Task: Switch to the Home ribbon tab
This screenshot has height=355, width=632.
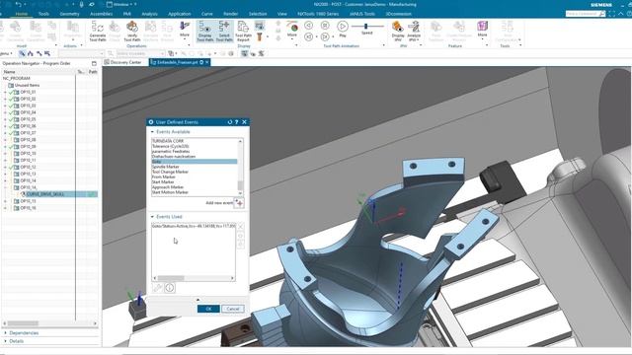Action: (x=22, y=14)
